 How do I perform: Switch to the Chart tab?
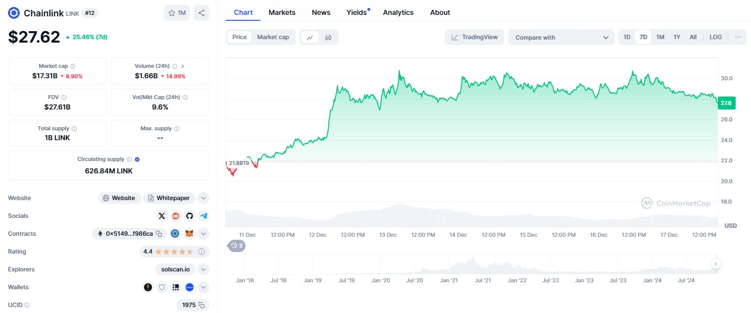point(243,12)
